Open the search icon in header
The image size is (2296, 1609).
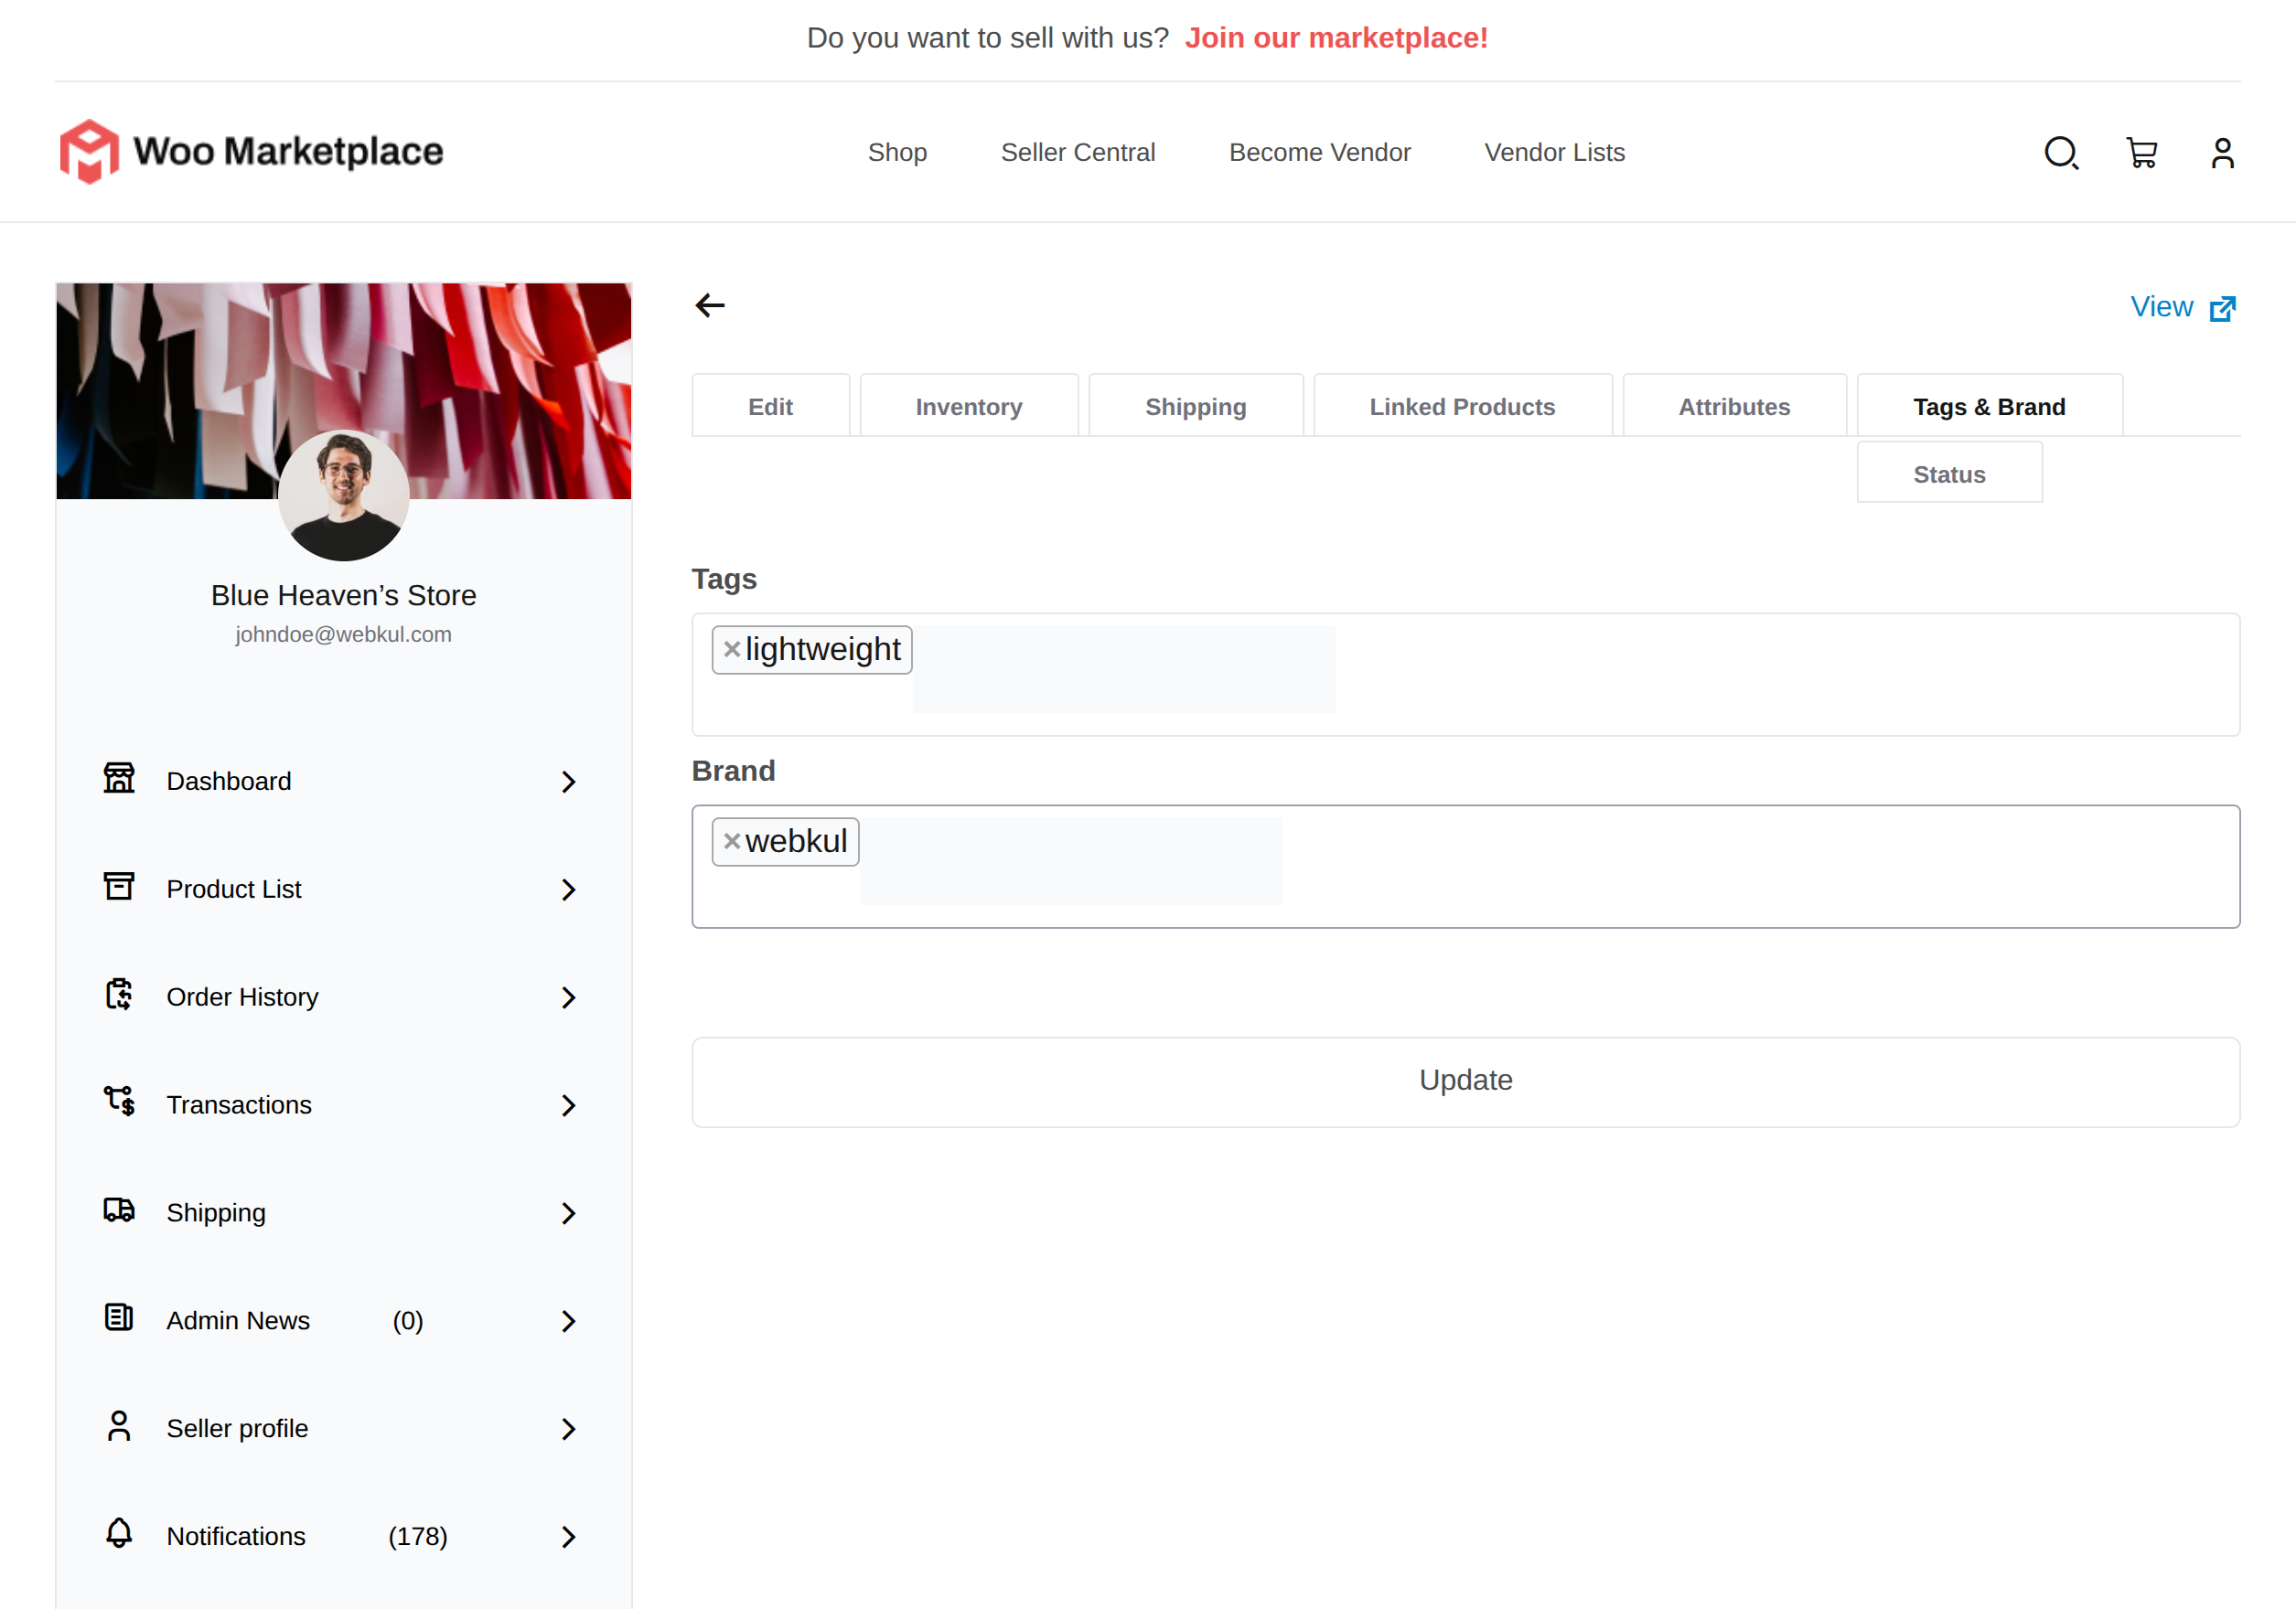tap(2061, 153)
